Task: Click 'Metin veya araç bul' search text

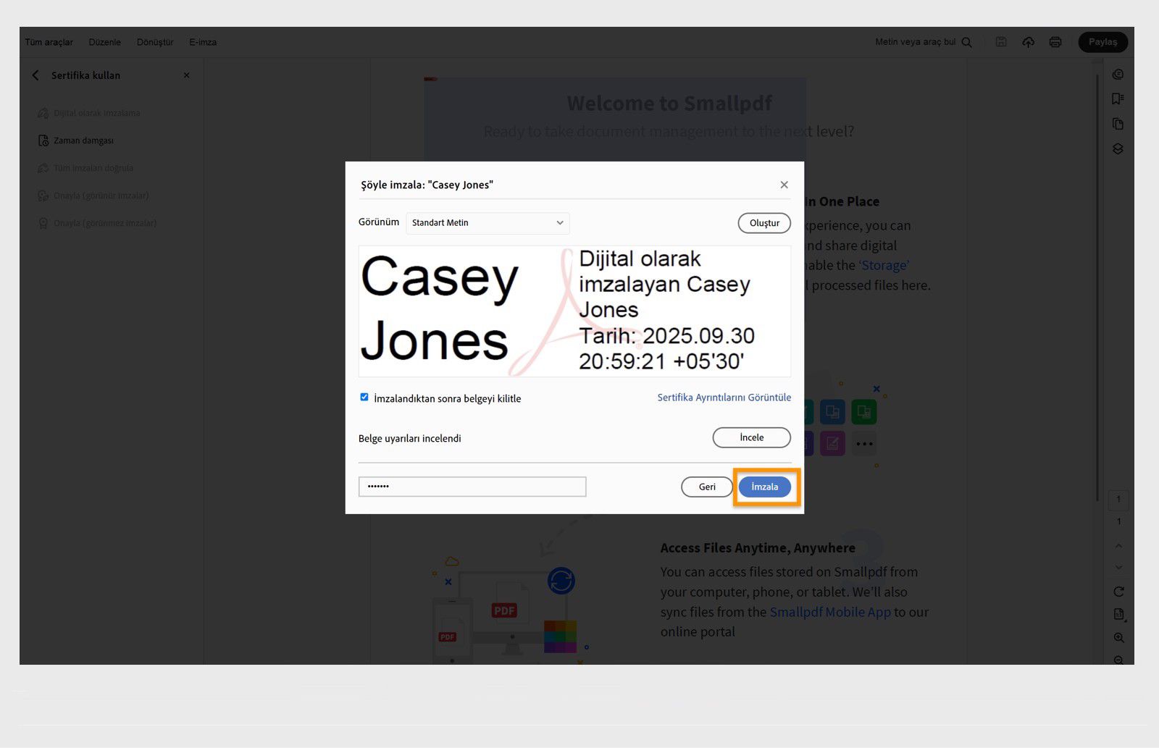Action: tap(916, 42)
